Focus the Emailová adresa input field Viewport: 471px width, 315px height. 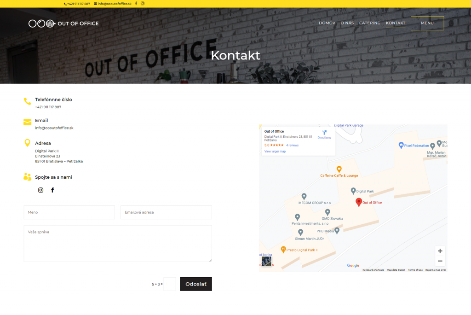pyautogui.click(x=166, y=212)
